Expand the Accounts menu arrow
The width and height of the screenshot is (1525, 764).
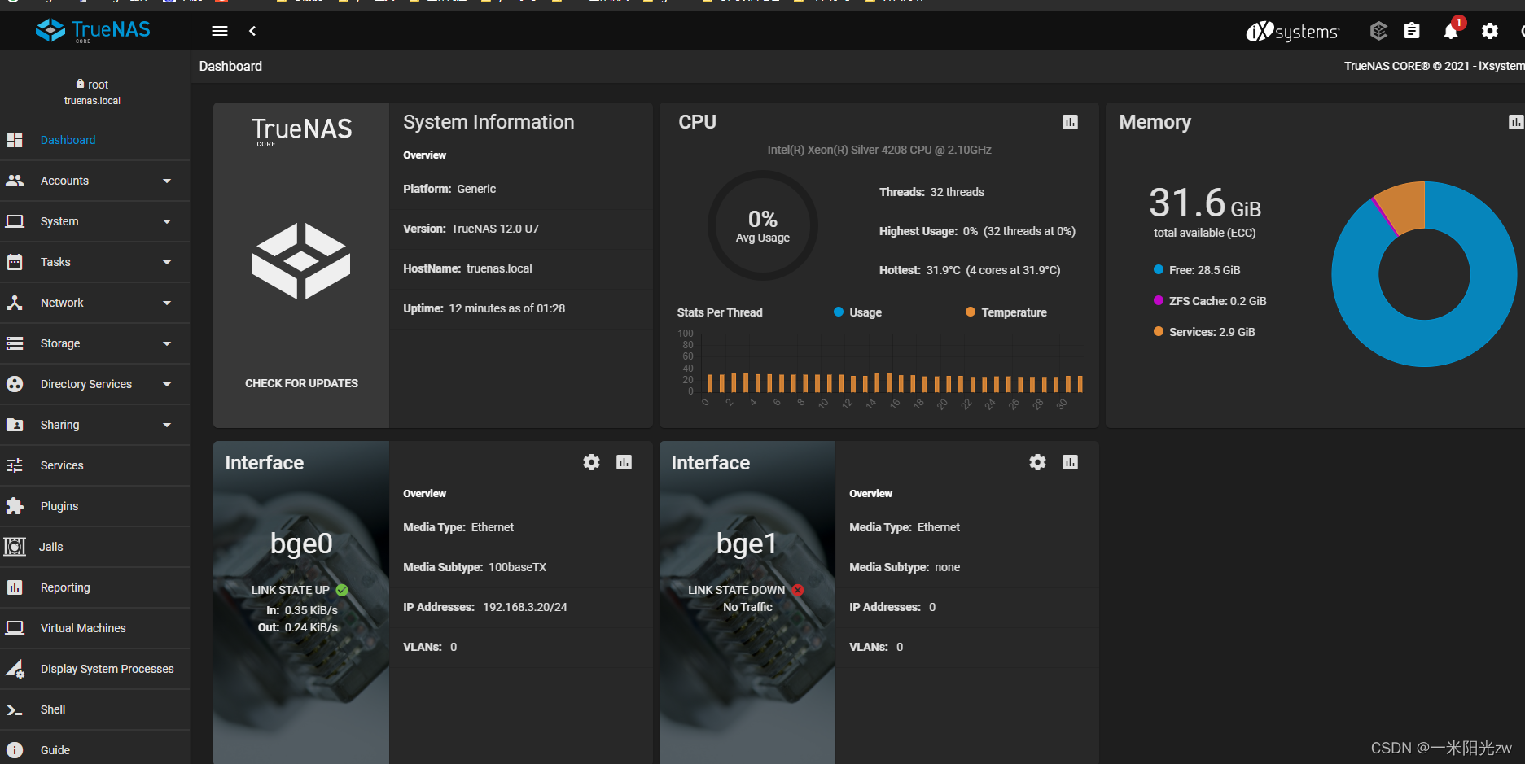[167, 181]
